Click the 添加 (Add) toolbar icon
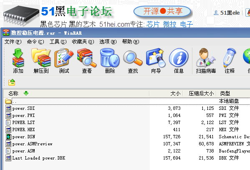Viewport: 250px width, 170px height. (x=18, y=58)
